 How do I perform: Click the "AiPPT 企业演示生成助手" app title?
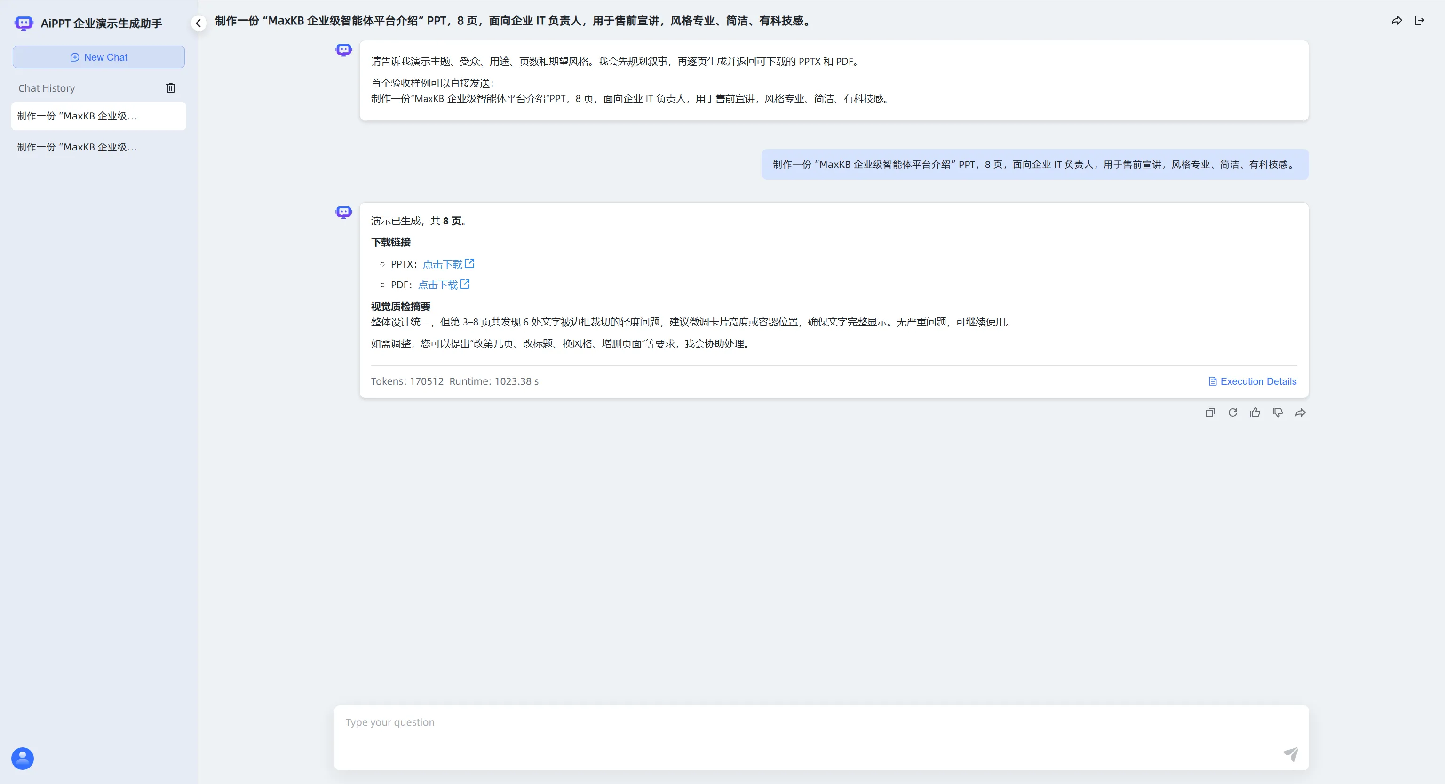point(102,23)
